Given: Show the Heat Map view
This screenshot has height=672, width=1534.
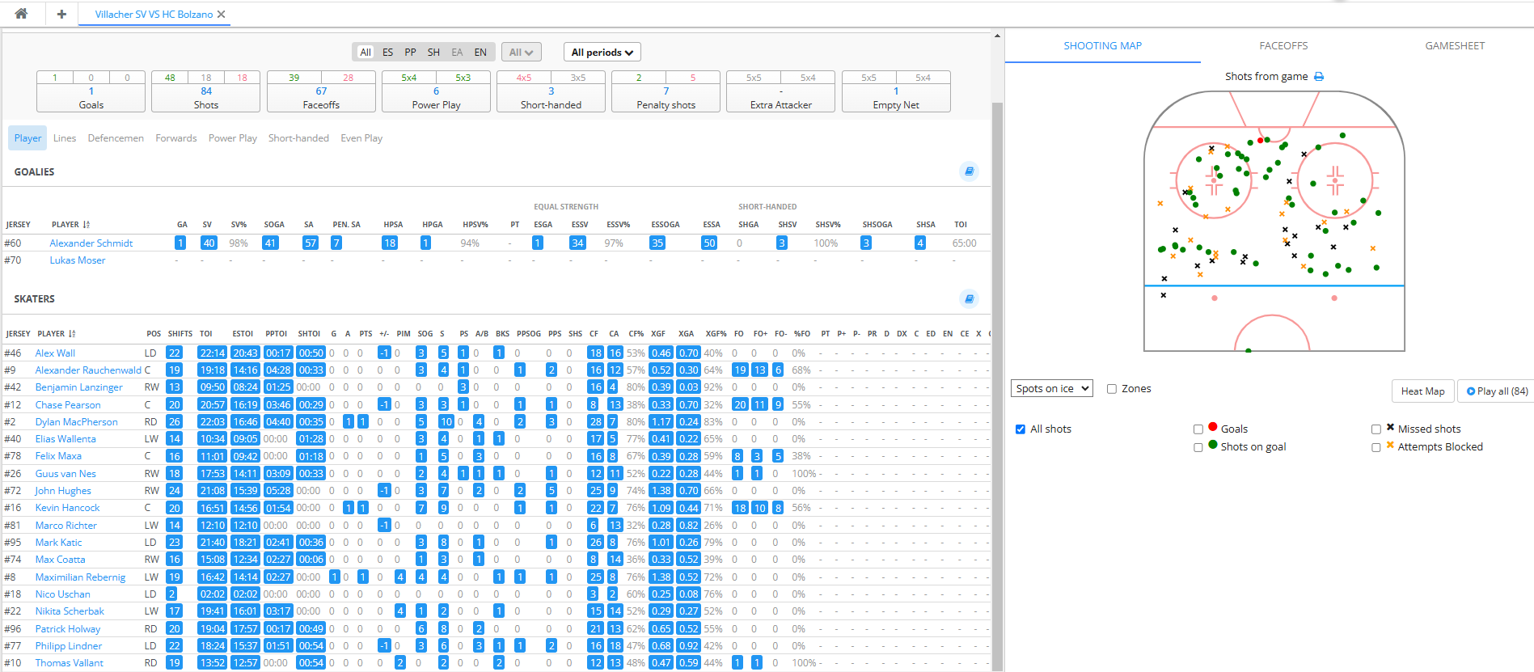Looking at the screenshot, I should tap(1422, 391).
